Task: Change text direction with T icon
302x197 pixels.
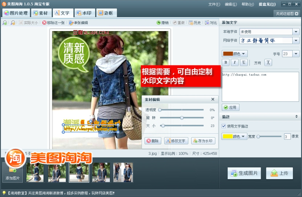Action: pyautogui.click(x=268, y=62)
